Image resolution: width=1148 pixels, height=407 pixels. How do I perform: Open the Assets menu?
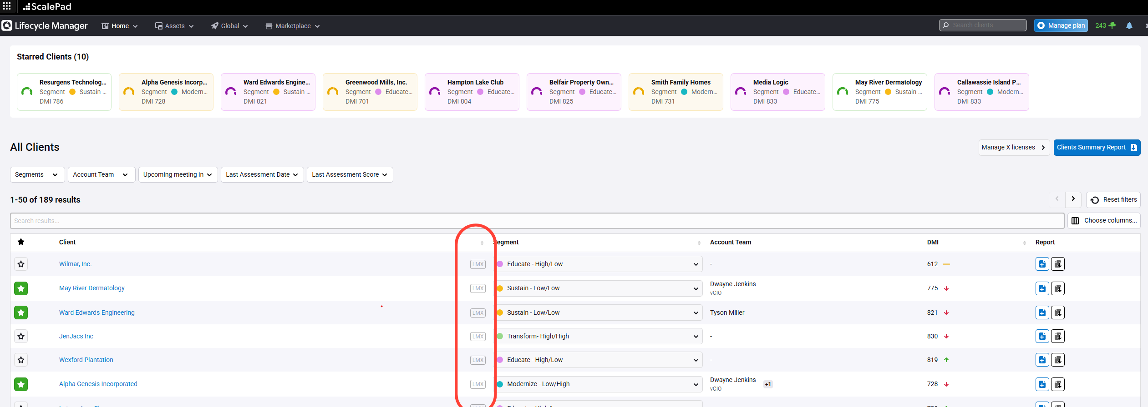tap(174, 26)
